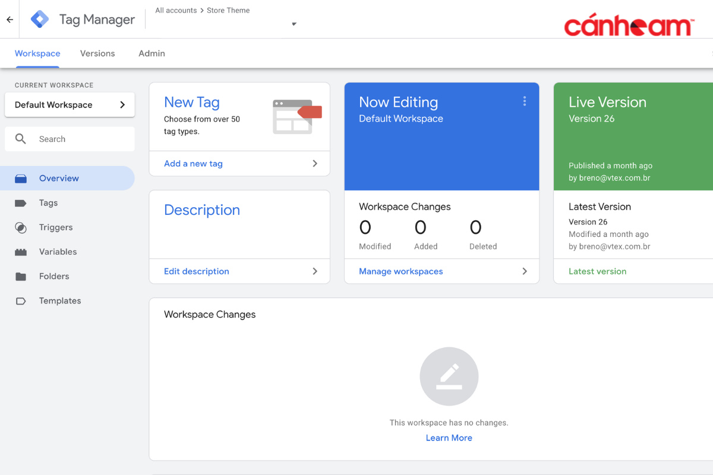
Task: Select Overview in the sidebar
Action: click(67, 178)
